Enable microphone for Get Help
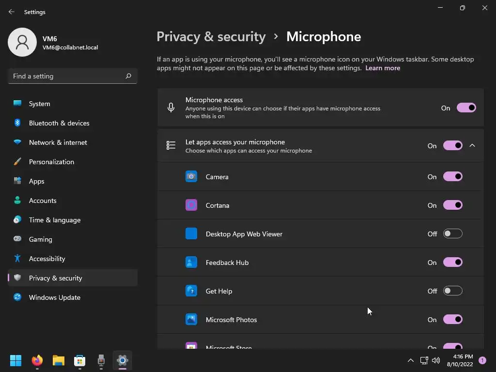This screenshot has width=496, height=372. click(x=453, y=291)
